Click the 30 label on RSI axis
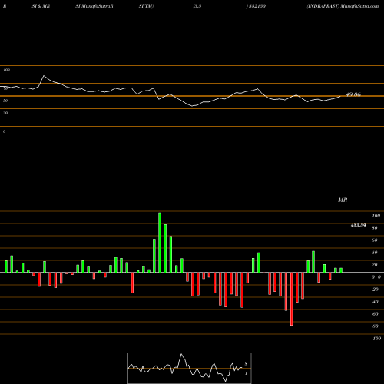The height and width of the screenshot is (384, 384). pyautogui.click(x=5, y=113)
